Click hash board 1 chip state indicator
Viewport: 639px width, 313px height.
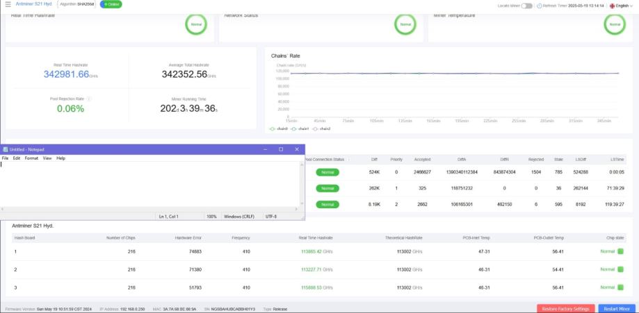pos(620,251)
